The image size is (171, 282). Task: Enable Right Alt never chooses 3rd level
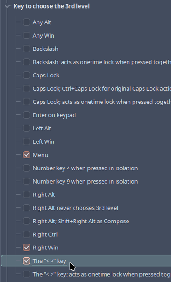click(27, 208)
